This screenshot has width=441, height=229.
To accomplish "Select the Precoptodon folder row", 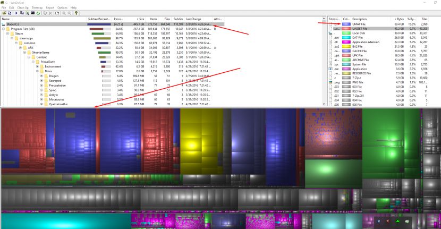I will (x=113, y=86).
